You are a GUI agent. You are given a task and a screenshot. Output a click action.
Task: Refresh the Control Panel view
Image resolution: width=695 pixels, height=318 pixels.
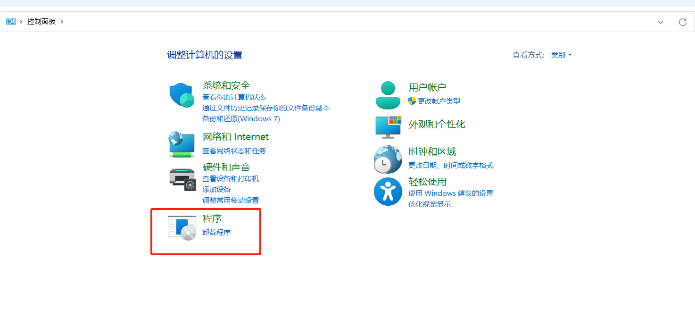682,22
